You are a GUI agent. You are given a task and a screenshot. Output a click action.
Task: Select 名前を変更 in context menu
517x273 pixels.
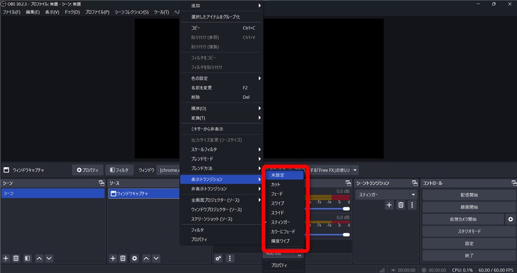tap(222, 88)
